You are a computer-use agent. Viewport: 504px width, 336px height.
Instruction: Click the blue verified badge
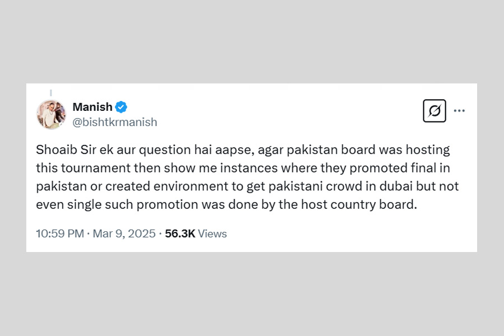coord(121,106)
